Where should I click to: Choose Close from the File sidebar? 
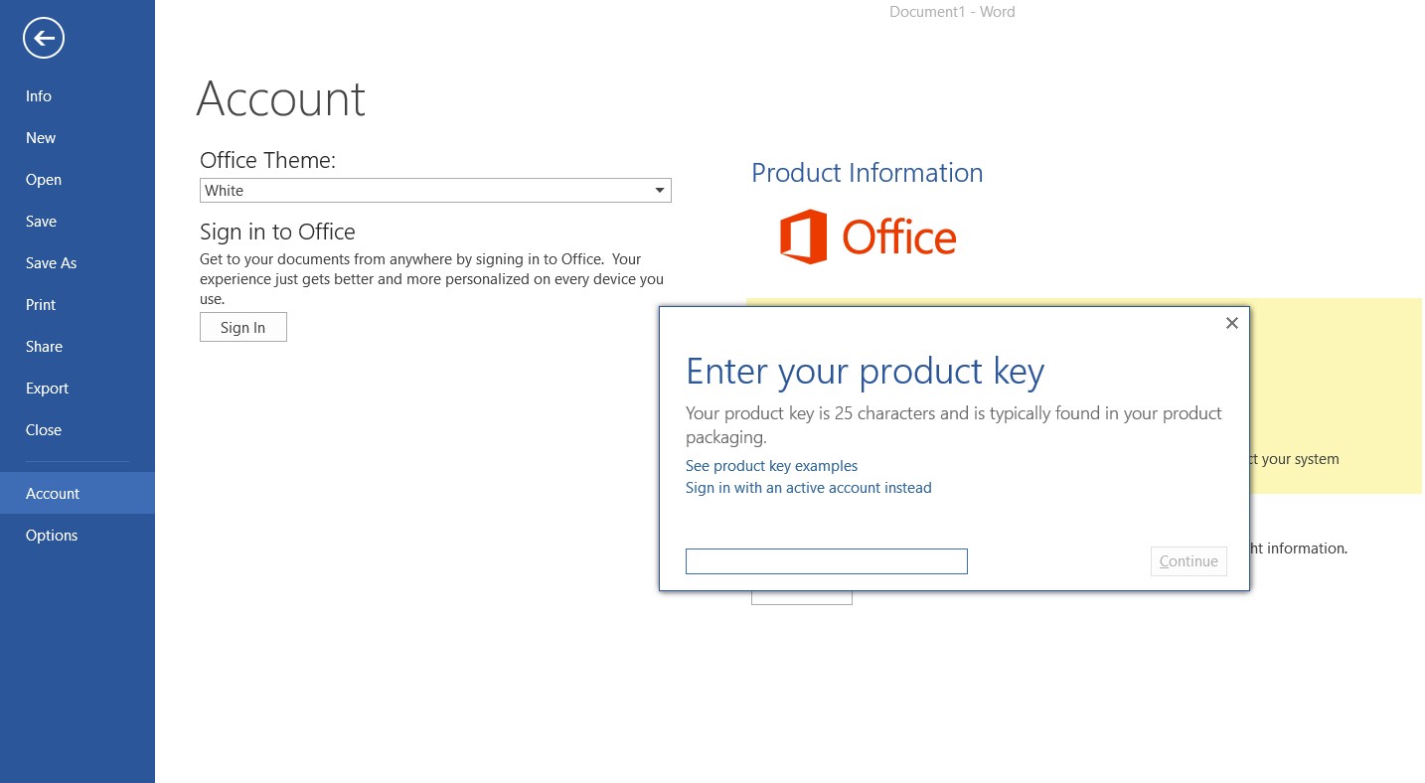44,429
